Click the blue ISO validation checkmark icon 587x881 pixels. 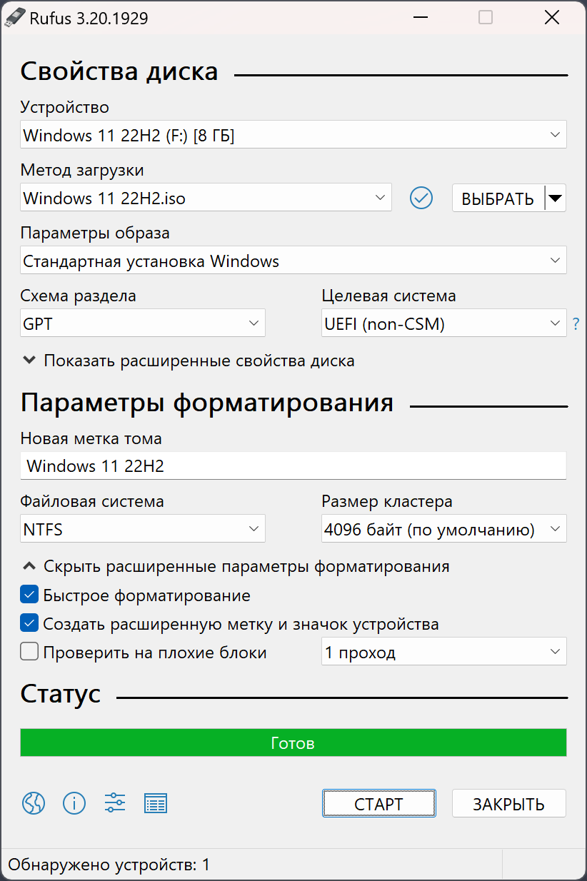tap(421, 198)
